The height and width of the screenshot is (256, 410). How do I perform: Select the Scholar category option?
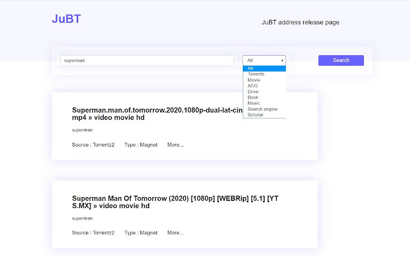(x=255, y=115)
